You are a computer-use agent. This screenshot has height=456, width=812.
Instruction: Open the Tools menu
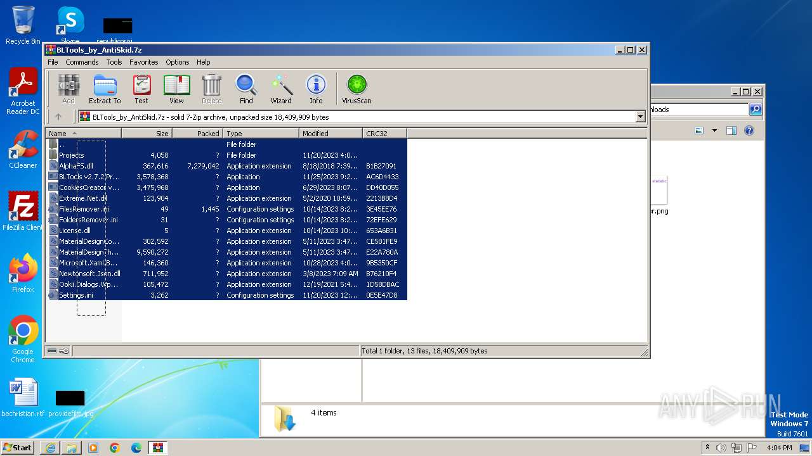pyautogui.click(x=114, y=62)
